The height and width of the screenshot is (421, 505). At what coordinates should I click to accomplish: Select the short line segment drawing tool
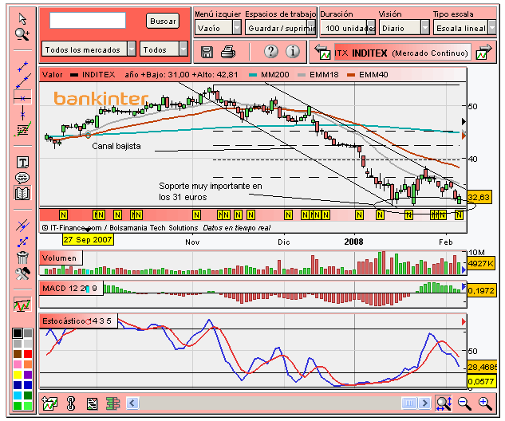tap(22, 66)
